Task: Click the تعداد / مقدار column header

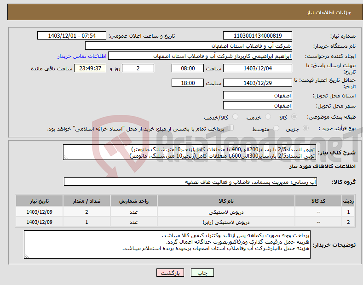Action: [86, 201]
